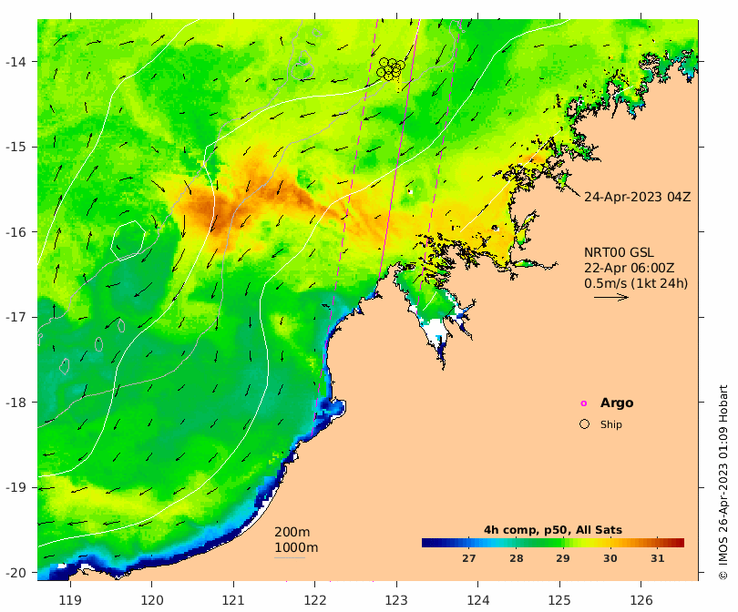This screenshot has height=612, width=738.
Task: Click the latitude label -19
Action: tap(15, 487)
